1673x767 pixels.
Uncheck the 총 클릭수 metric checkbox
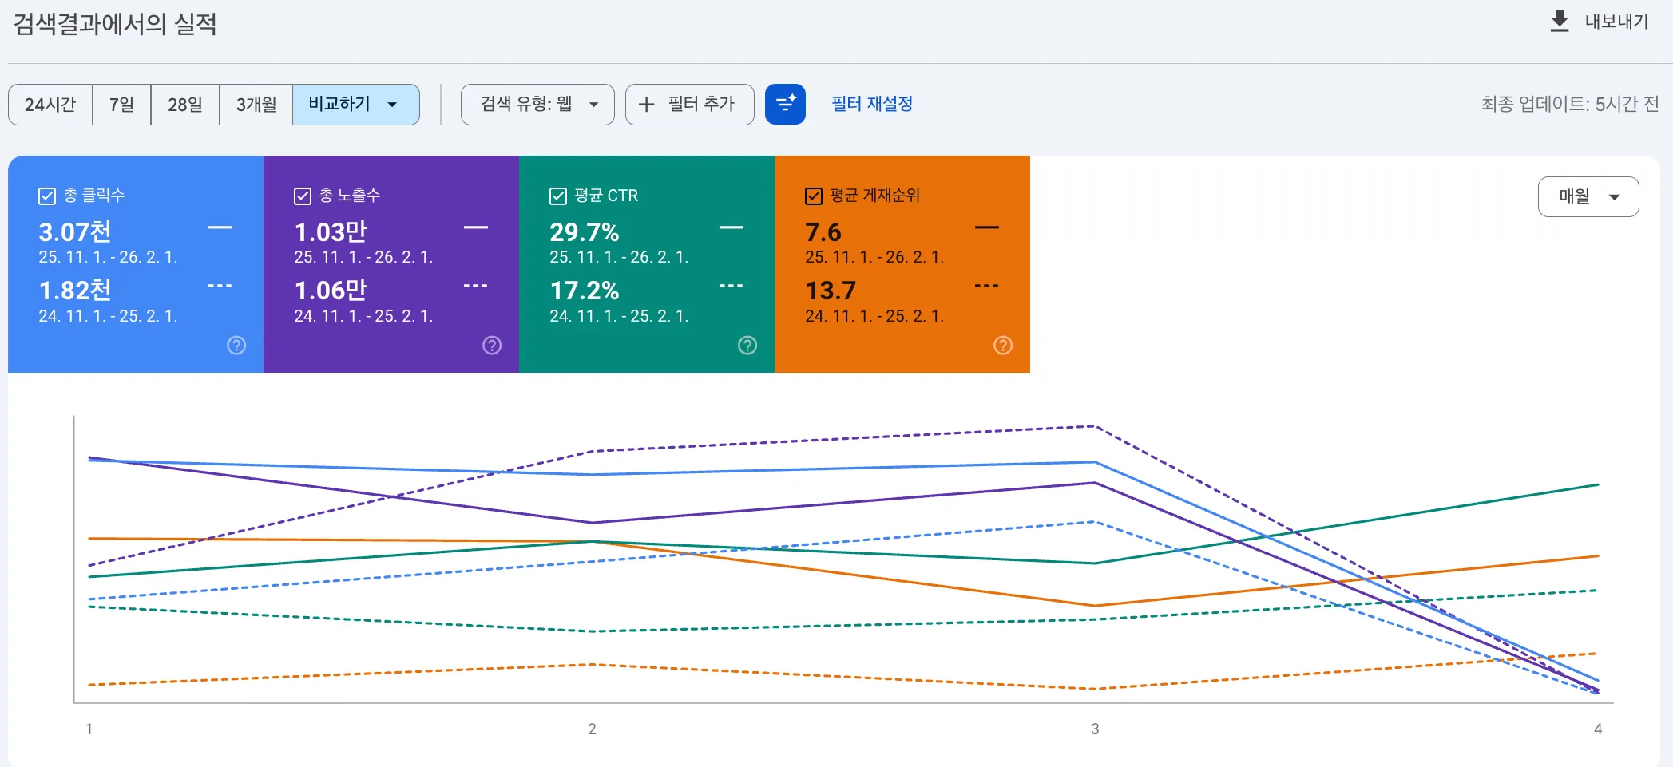(x=46, y=196)
